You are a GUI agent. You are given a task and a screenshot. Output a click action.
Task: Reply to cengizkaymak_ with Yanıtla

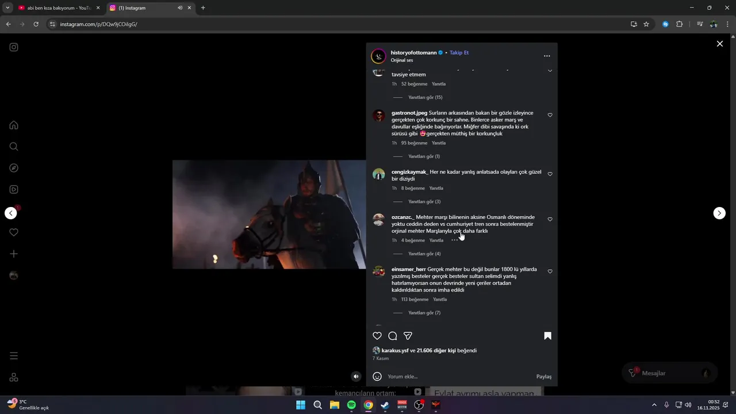click(436, 189)
